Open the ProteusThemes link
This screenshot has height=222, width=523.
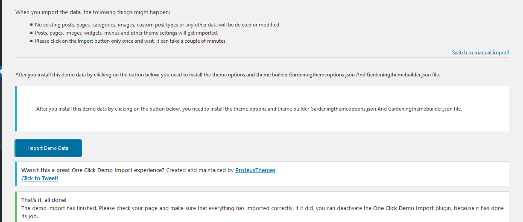(x=255, y=170)
